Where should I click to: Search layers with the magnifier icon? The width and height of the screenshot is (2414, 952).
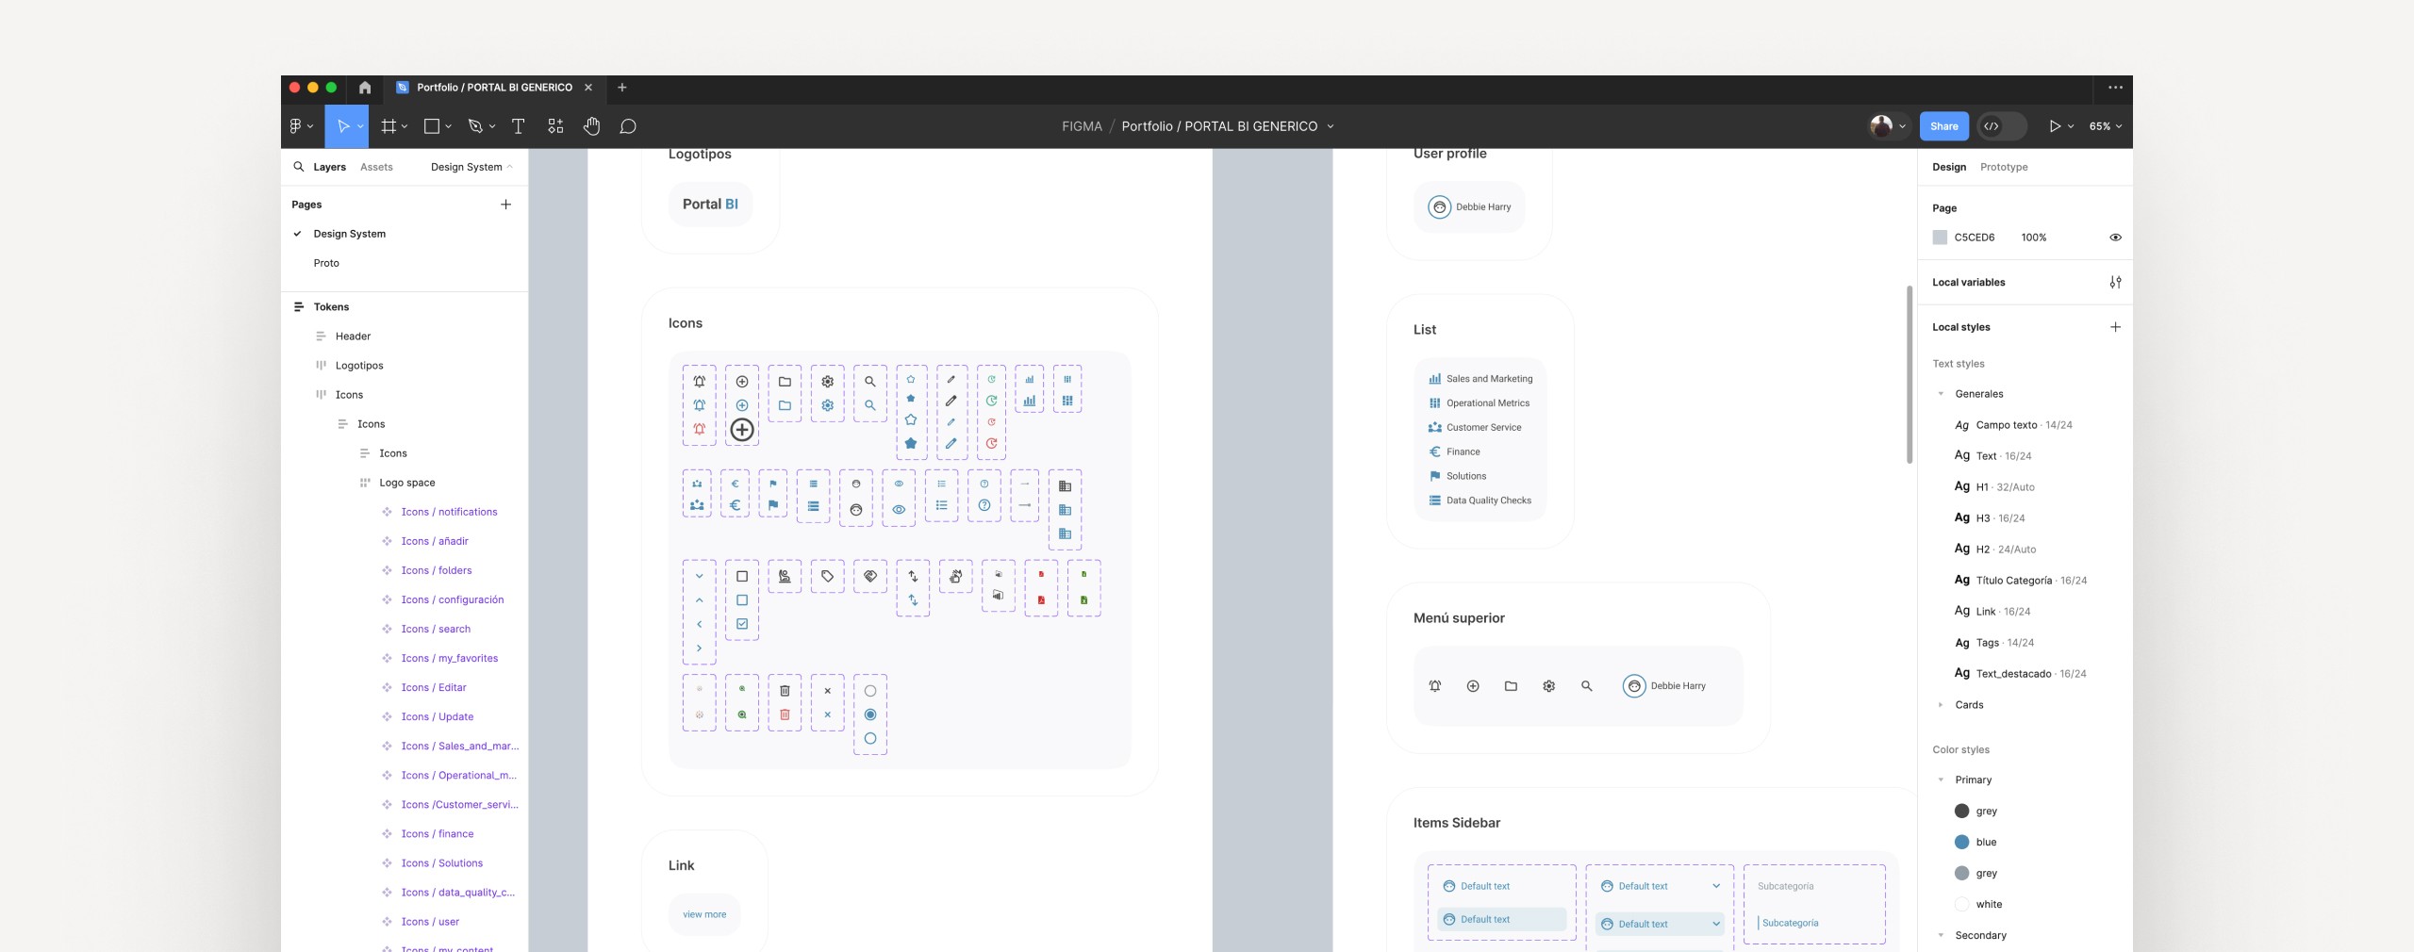(299, 167)
